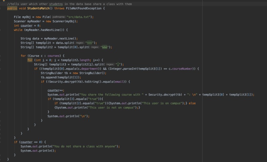The width and height of the screenshot is (267, 162).
Task: Click the orange "else" keyword
Action: pos(192,103)
